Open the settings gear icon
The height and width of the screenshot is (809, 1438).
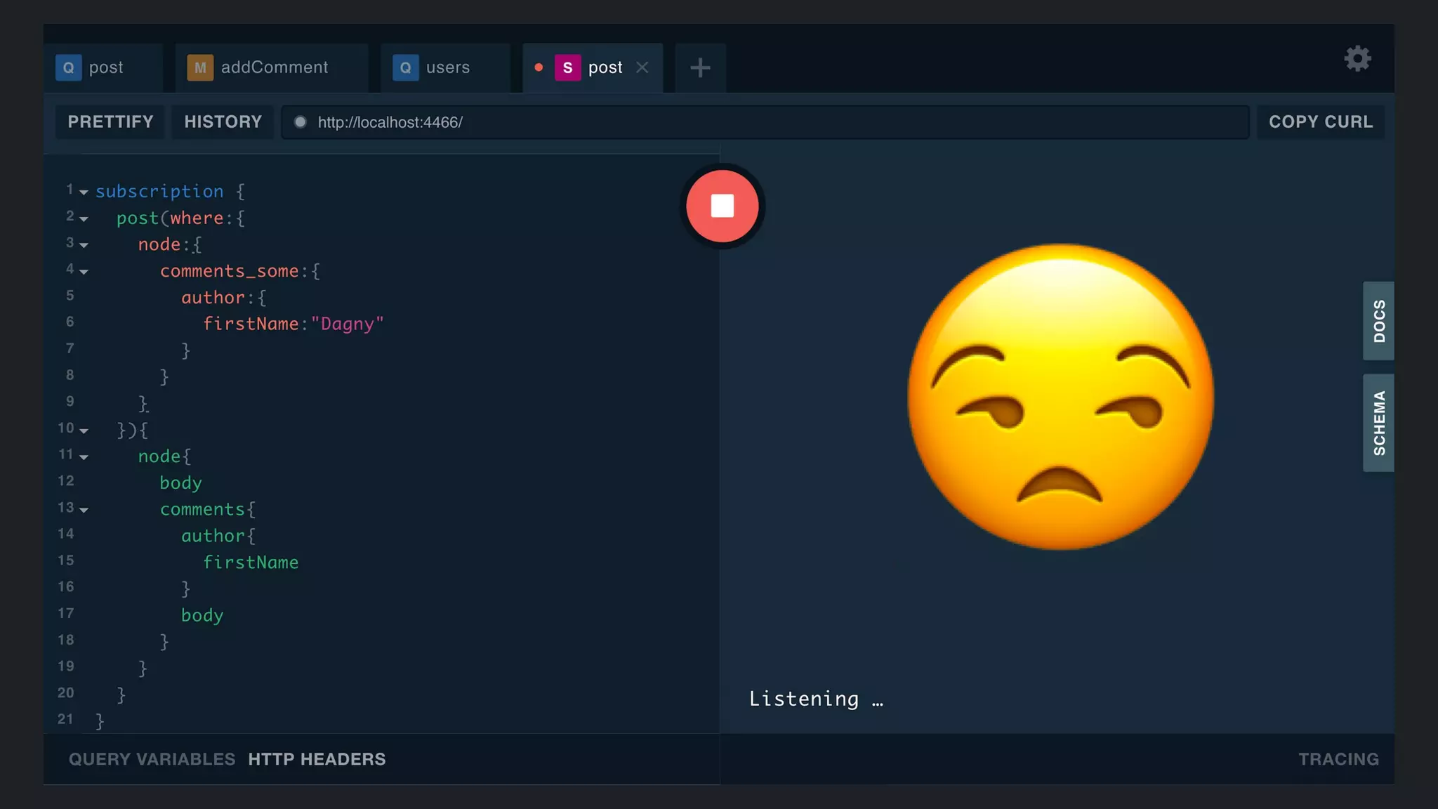click(x=1357, y=59)
